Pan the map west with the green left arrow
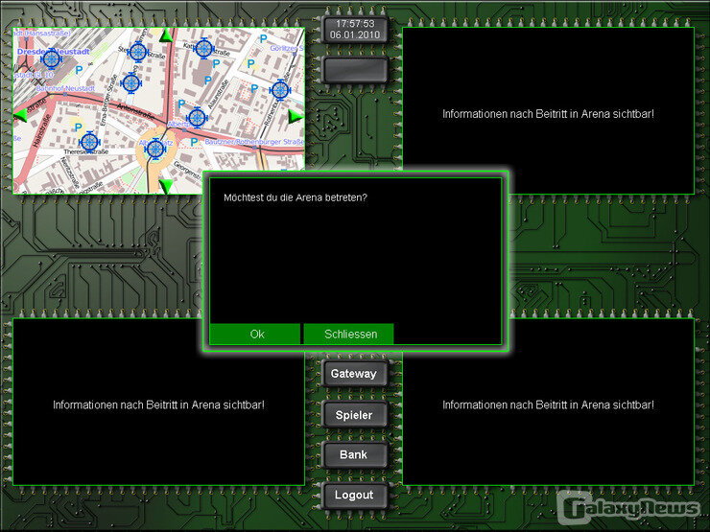The height and width of the screenshot is (532, 710). [21, 115]
